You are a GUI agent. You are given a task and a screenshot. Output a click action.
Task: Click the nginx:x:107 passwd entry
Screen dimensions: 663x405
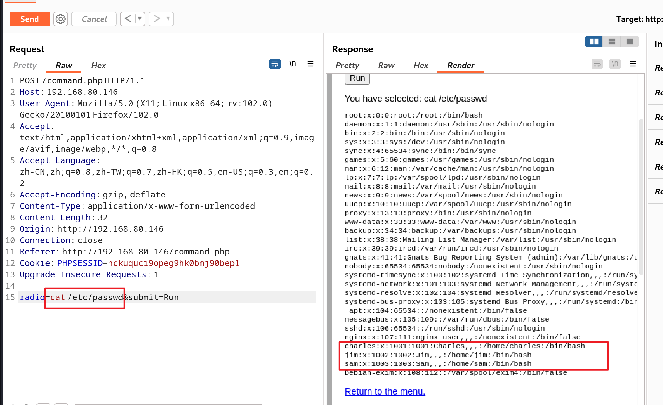(x=462, y=337)
